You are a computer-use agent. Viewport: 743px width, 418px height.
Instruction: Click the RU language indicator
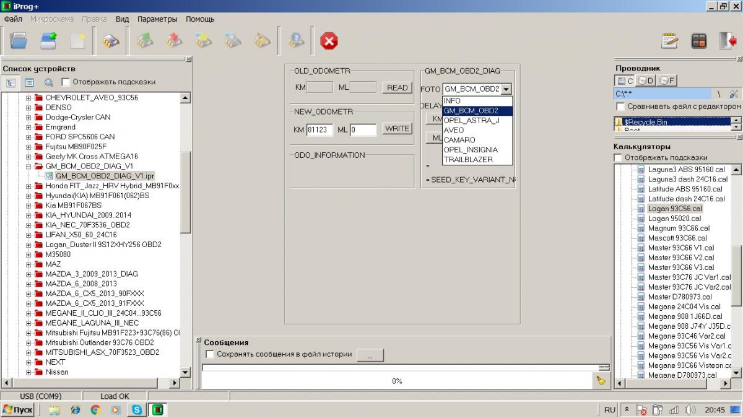coord(610,410)
